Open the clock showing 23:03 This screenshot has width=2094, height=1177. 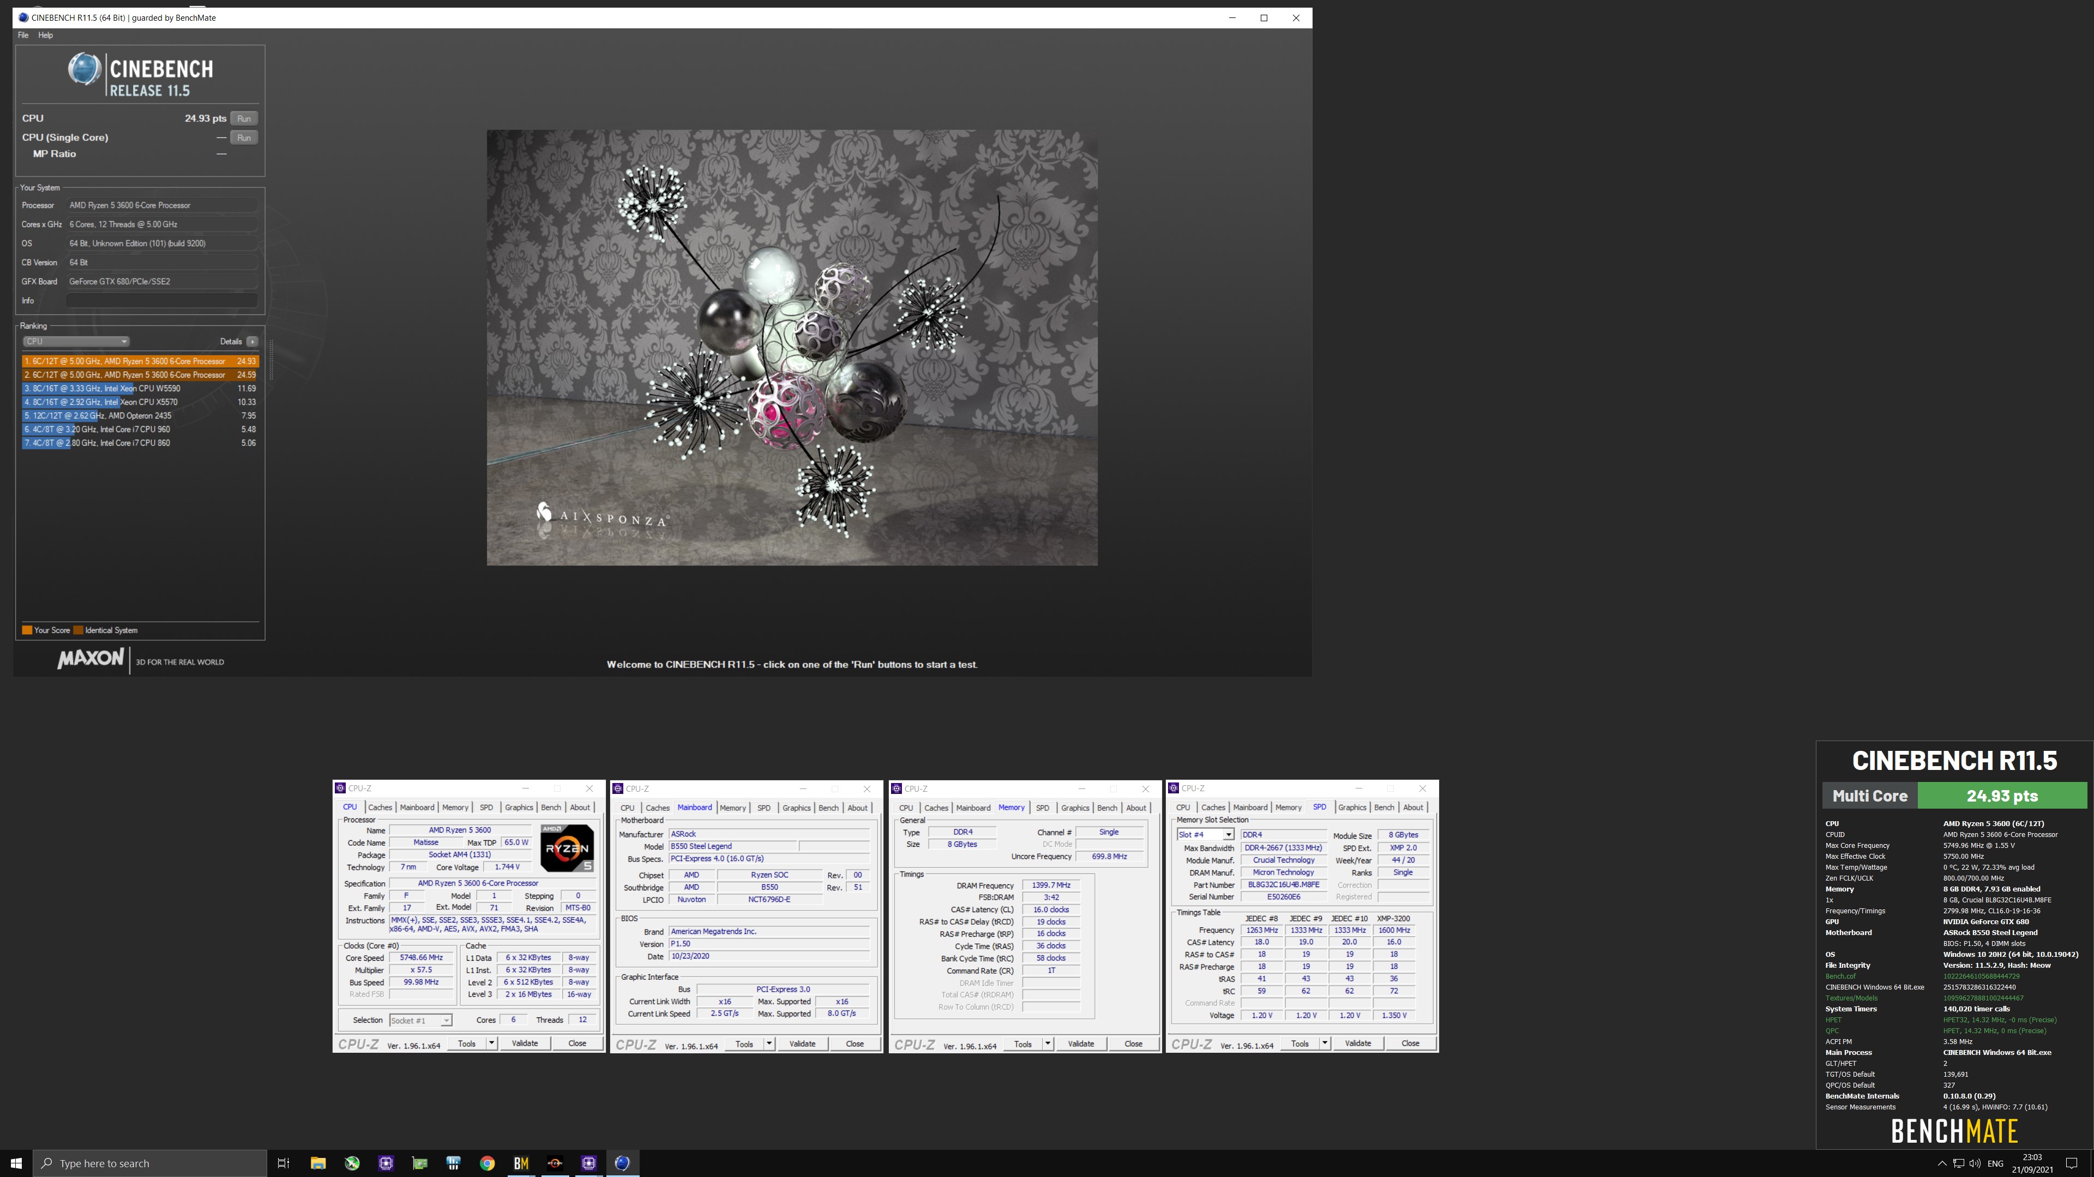(x=2032, y=1163)
